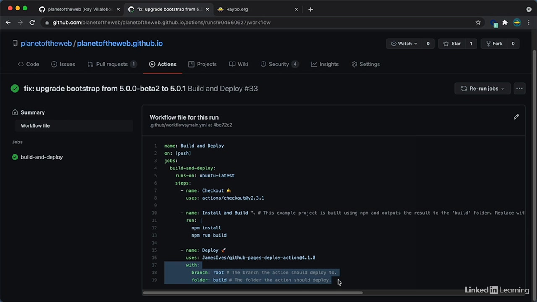
Task: Click the 'npm run build' code line
Action: 209,235
